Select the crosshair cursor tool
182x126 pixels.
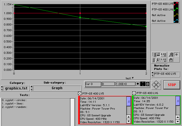pyautogui.click(x=176, y=55)
